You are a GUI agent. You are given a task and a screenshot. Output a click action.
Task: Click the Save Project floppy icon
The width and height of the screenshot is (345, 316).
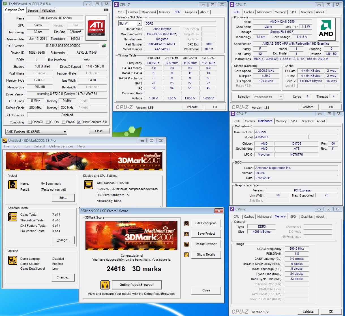point(187,234)
